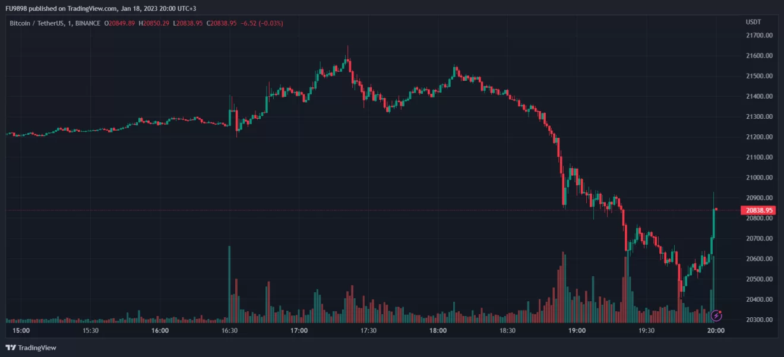Click the 17:00 time axis label
Image resolution: width=784 pixels, height=357 pixels.
coord(298,331)
